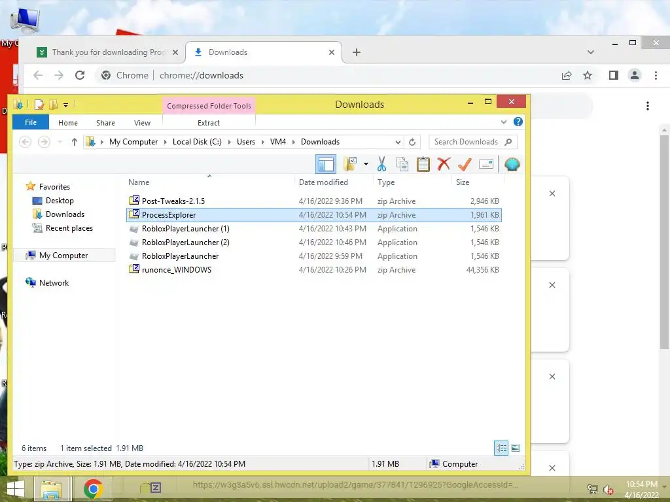
Task: Sort by Date modified column
Action: (323, 182)
